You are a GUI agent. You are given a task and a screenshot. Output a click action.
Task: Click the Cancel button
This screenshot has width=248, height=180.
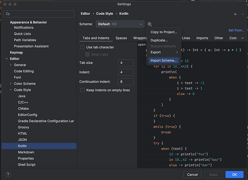coord(192,174)
